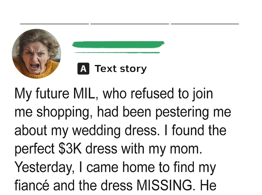262x195 pixels.
Task: Click the thin green line under username
Action: (x=117, y=53)
